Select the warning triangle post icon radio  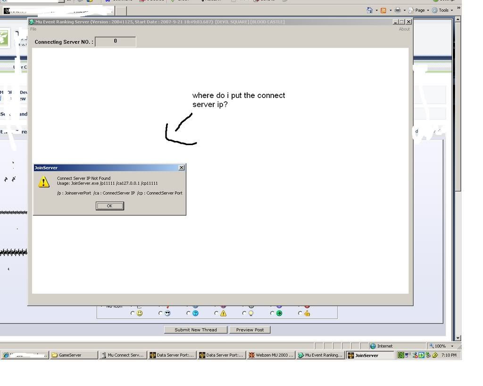tap(217, 313)
